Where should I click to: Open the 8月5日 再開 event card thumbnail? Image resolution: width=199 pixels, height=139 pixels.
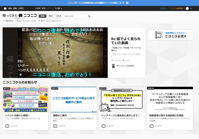(25, 100)
